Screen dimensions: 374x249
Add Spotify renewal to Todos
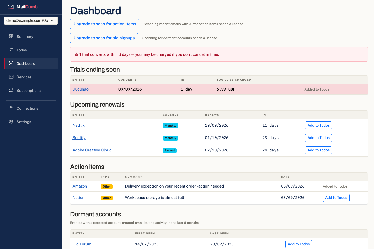[x=318, y=138]
